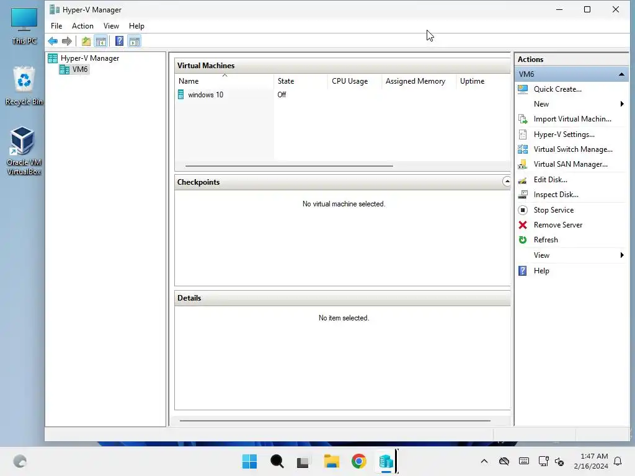This screenshot has height=476, width=635.
Task: Click the muted volume tray icon
Action: 559,461
